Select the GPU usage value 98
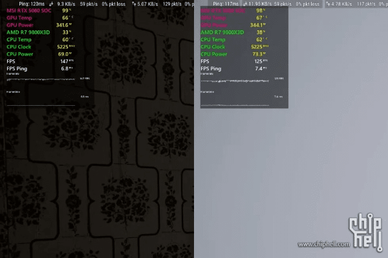 (259, 10)
